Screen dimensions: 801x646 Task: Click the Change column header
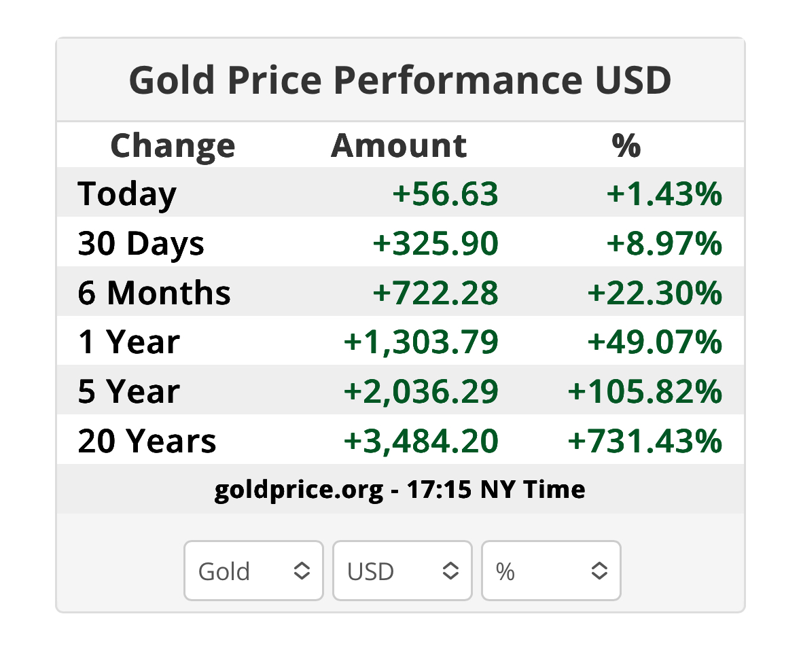[173, 145]
